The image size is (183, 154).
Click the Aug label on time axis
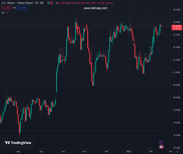tap(18, 152)
